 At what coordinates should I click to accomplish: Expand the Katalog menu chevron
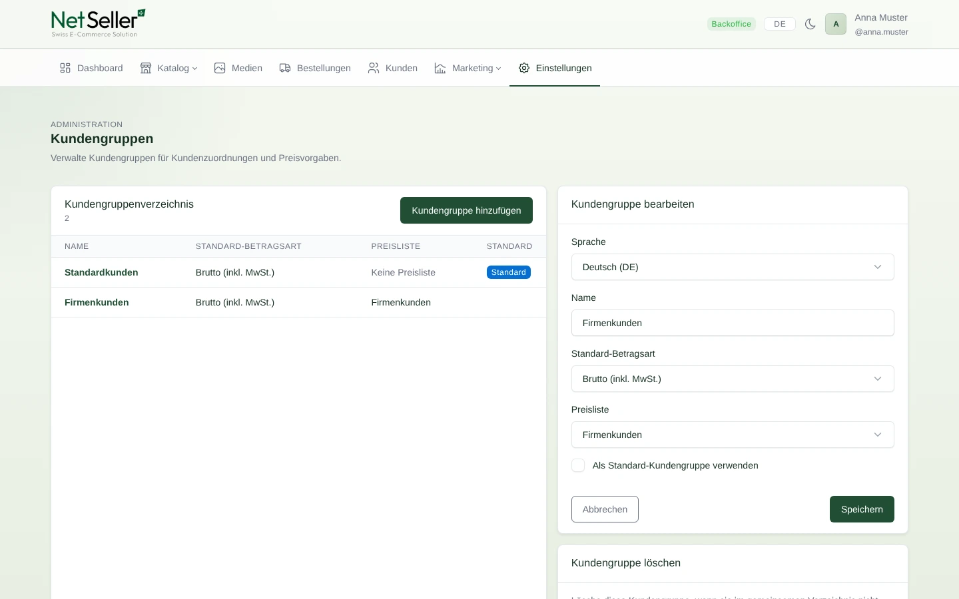(x=195, y=69)
